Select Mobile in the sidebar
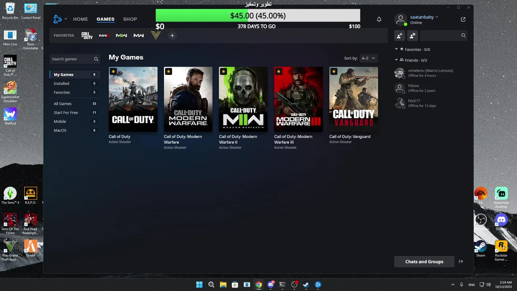 pyautogui.click(x=75, y=122)
